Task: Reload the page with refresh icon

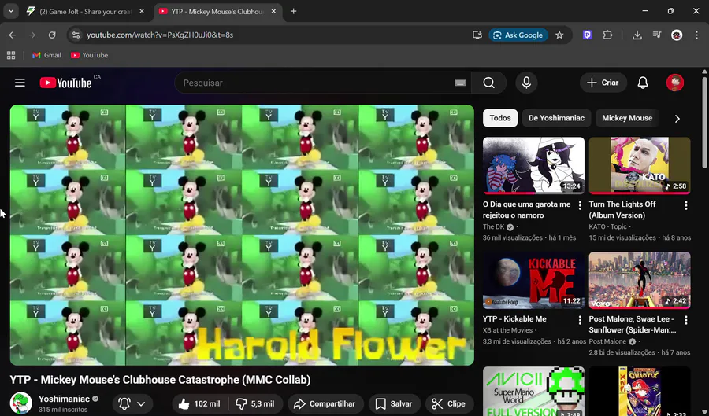Action: [x=52, y=35]
